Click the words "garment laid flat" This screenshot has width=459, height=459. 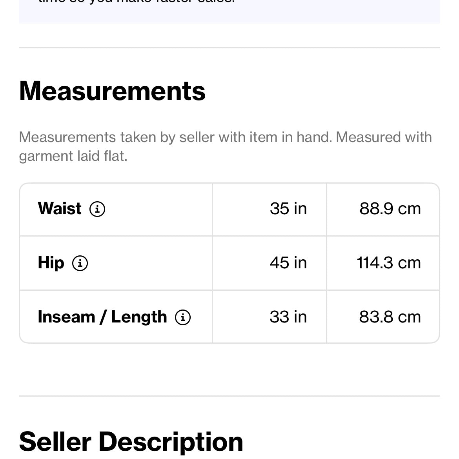point(73,157)
